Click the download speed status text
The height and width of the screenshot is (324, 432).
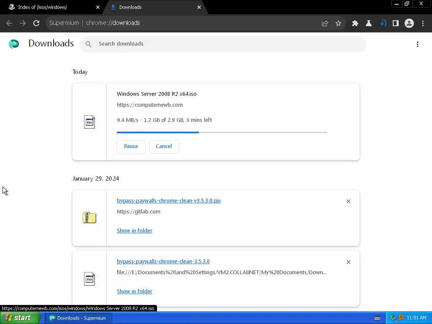point(165,120)
